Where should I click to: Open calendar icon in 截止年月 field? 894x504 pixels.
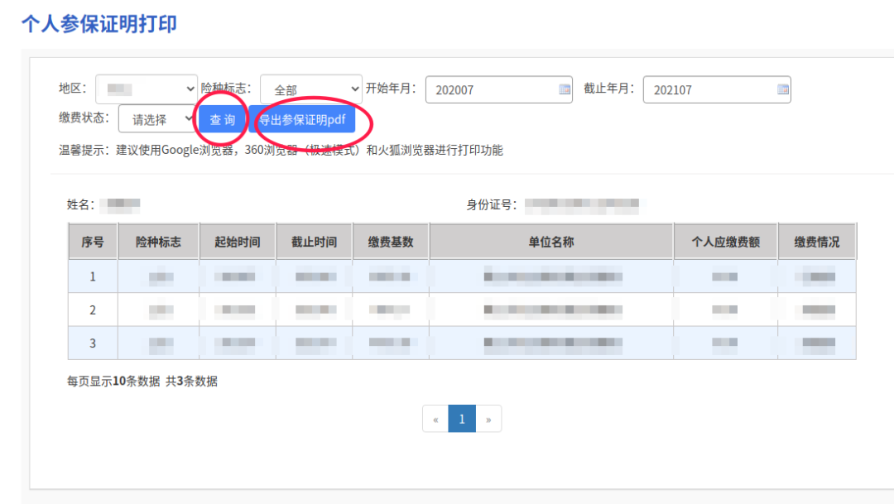pyautogui.click(x=783, y=89)
